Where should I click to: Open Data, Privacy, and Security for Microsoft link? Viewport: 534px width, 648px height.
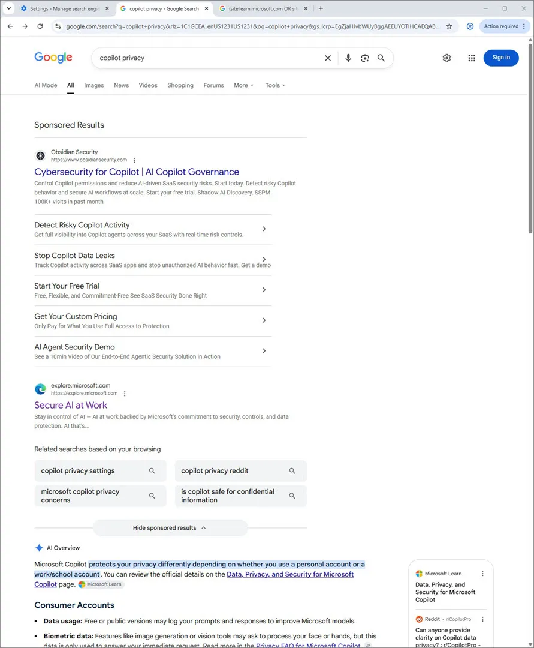tap(290, 574)
